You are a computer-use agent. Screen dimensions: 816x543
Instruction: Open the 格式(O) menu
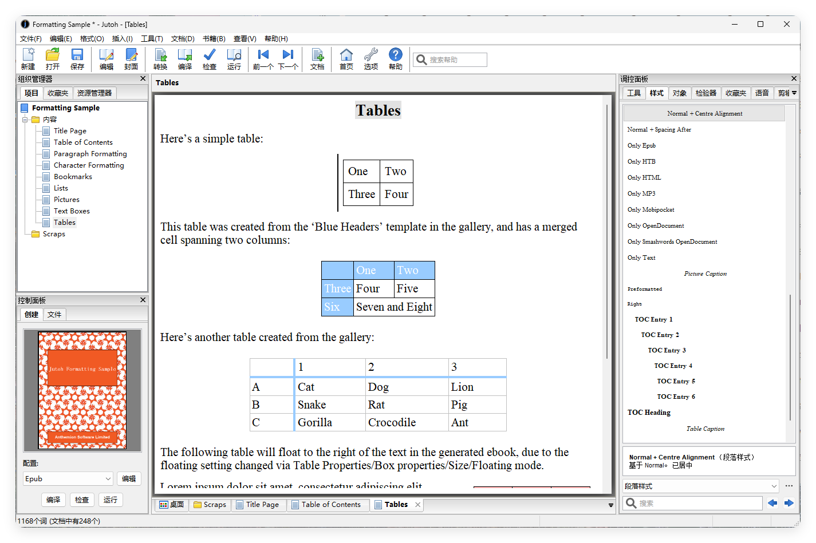point(92,39)
